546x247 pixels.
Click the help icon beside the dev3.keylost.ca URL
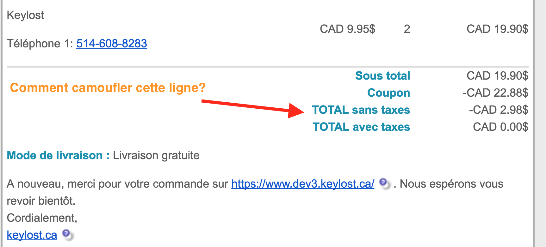click(x=384, y=184)
